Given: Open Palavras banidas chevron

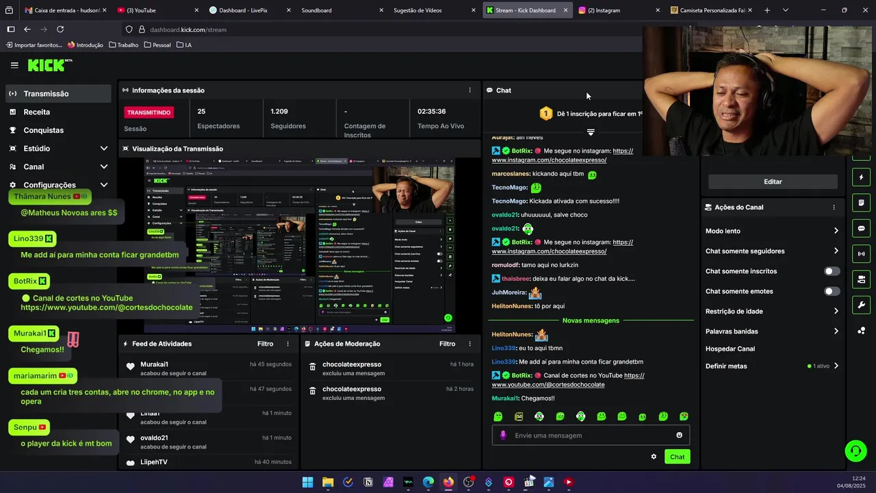Looking at the screenshot, I should coord(836,331).
